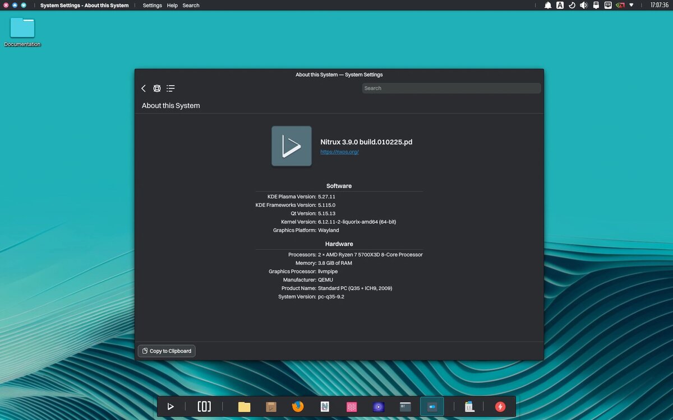Open the volume control in the system tray

click(x=584, y=5)
